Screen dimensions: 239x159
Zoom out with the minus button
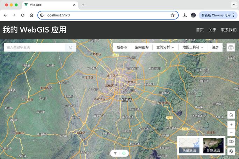coord(231,132)
